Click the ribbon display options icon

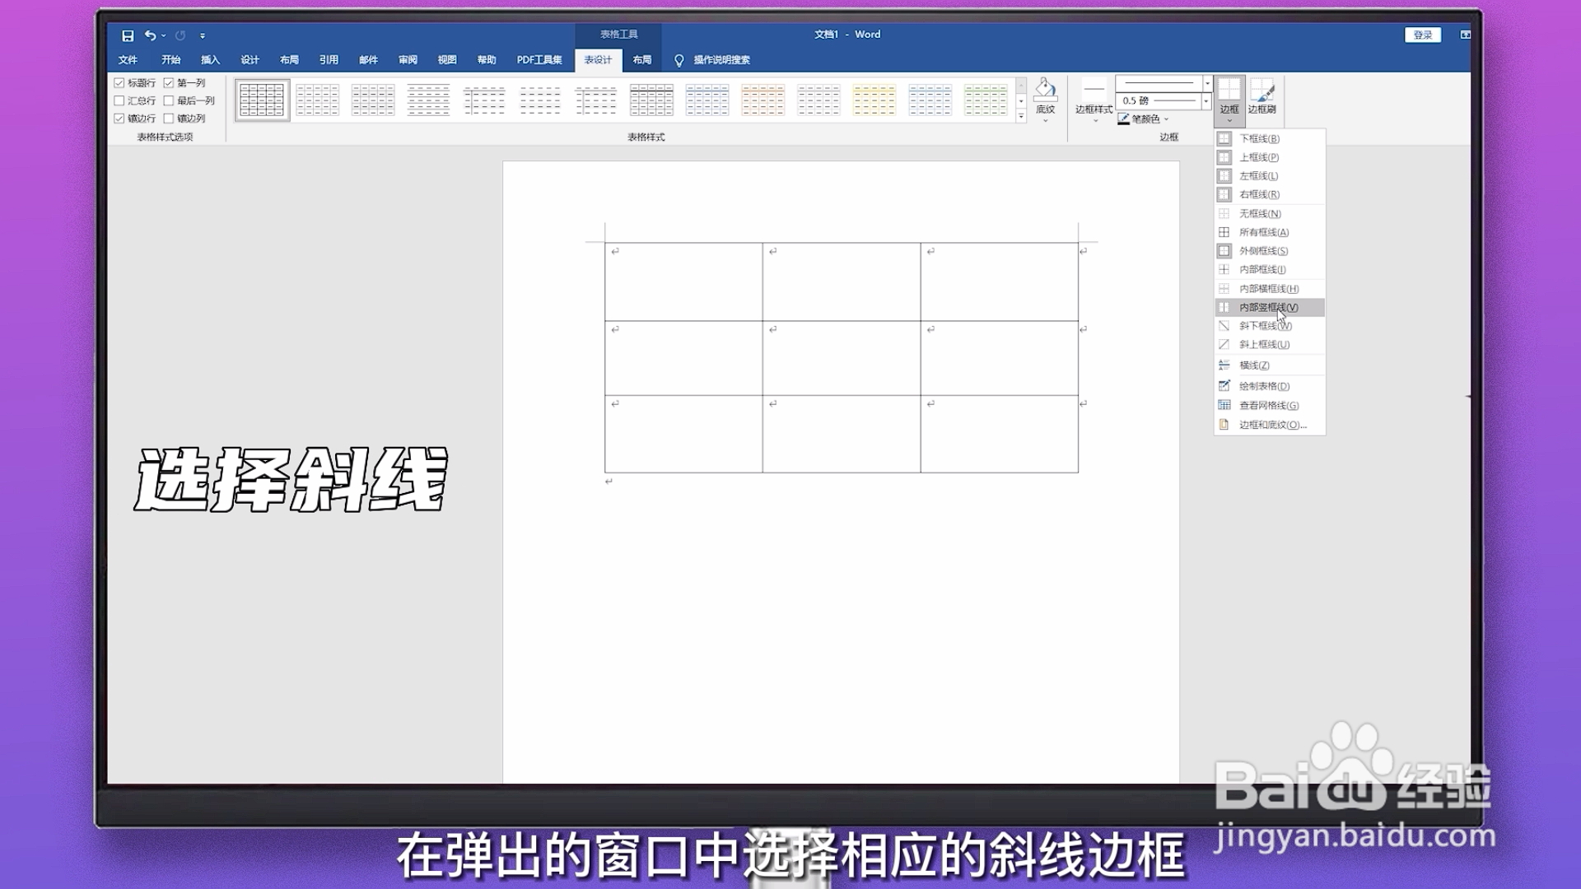(1466, 35)
